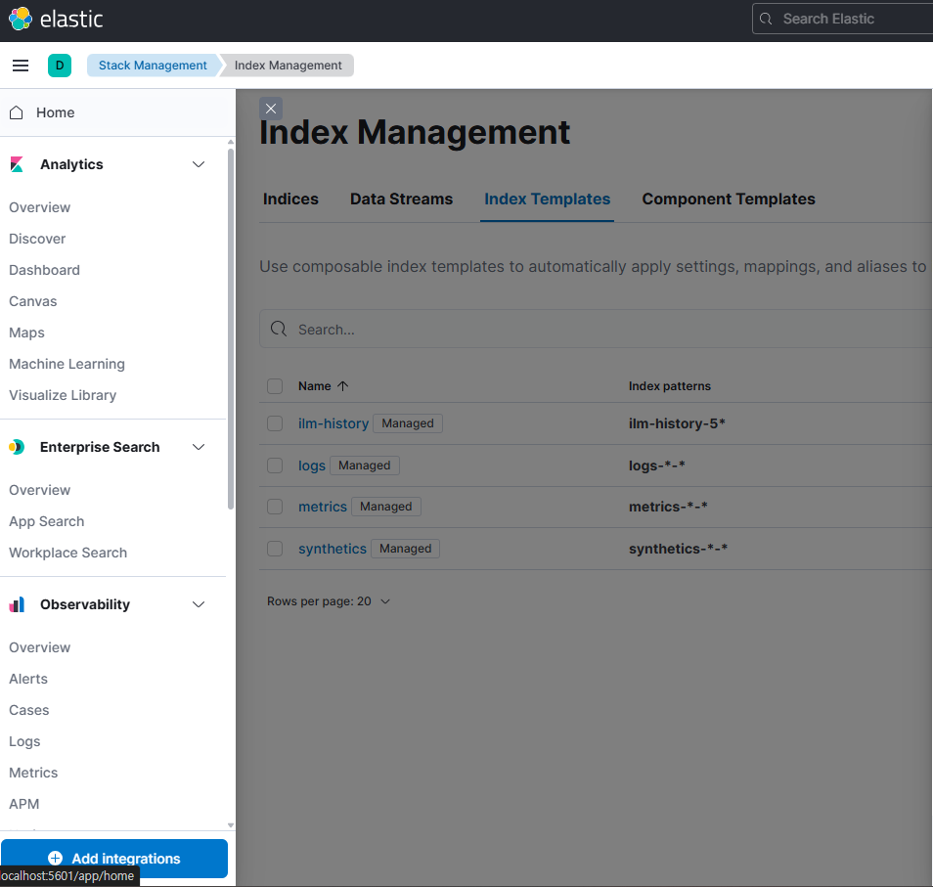Open Maps
Image resolution: width=933 pixels, height=887 pixels.
pos(26,333)
